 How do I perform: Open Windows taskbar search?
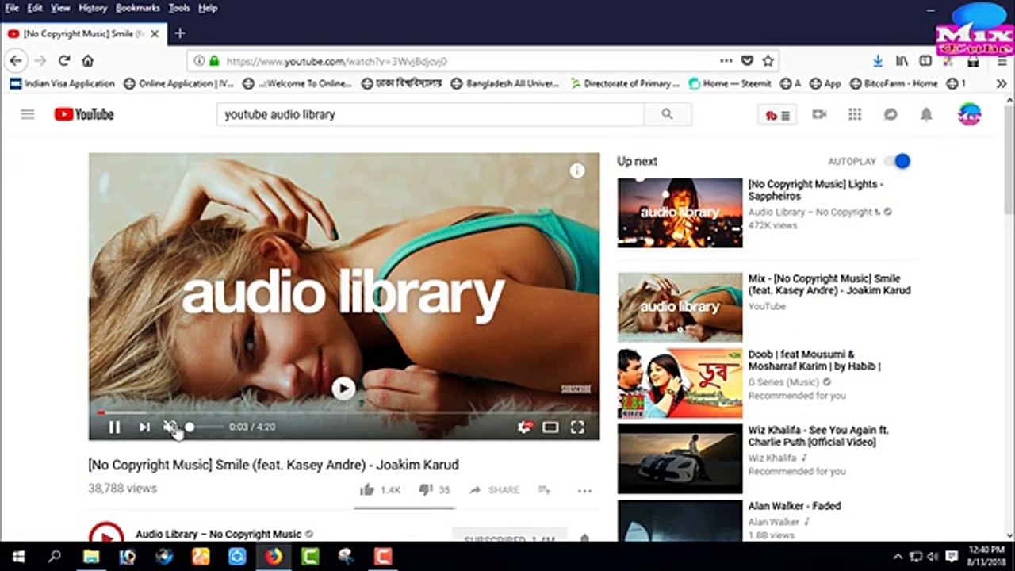54,557
